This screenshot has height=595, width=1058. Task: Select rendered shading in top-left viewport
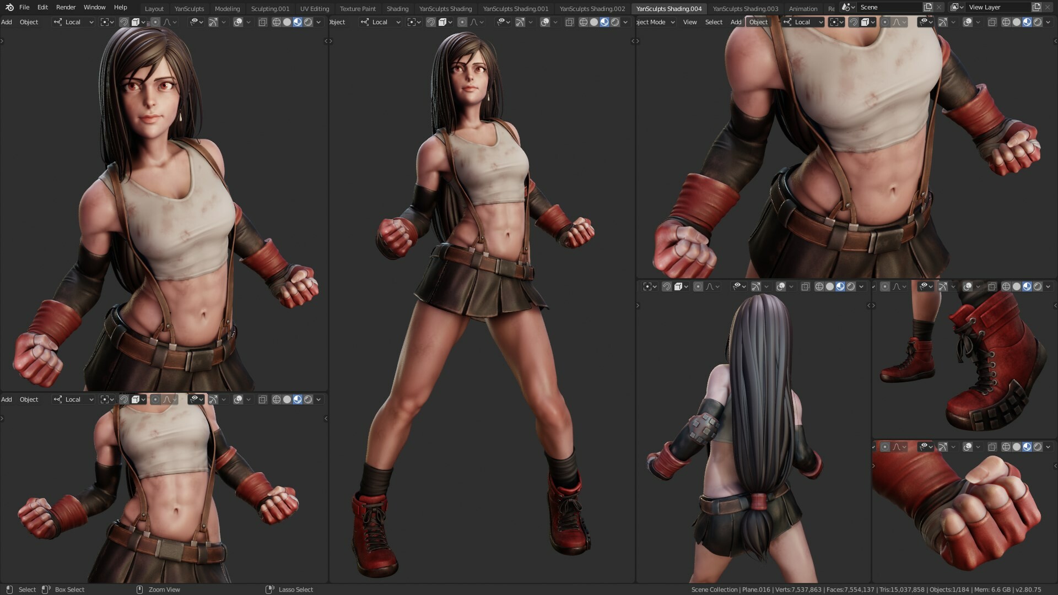(x=308, y=22)
